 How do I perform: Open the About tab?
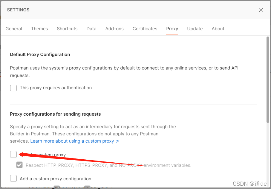click(218, 28)
